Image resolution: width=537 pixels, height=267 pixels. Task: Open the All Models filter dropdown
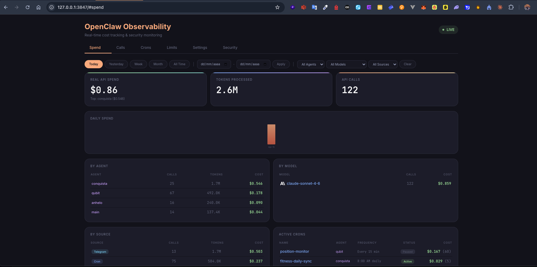pos(347,64)
